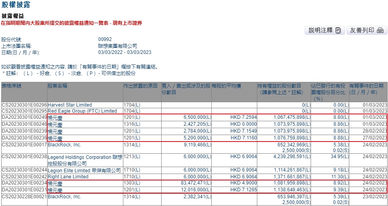This screenshot has height=206, width=388.
Task: Click shares held 4,239,298,591(L)
Action: click(292, 156)
